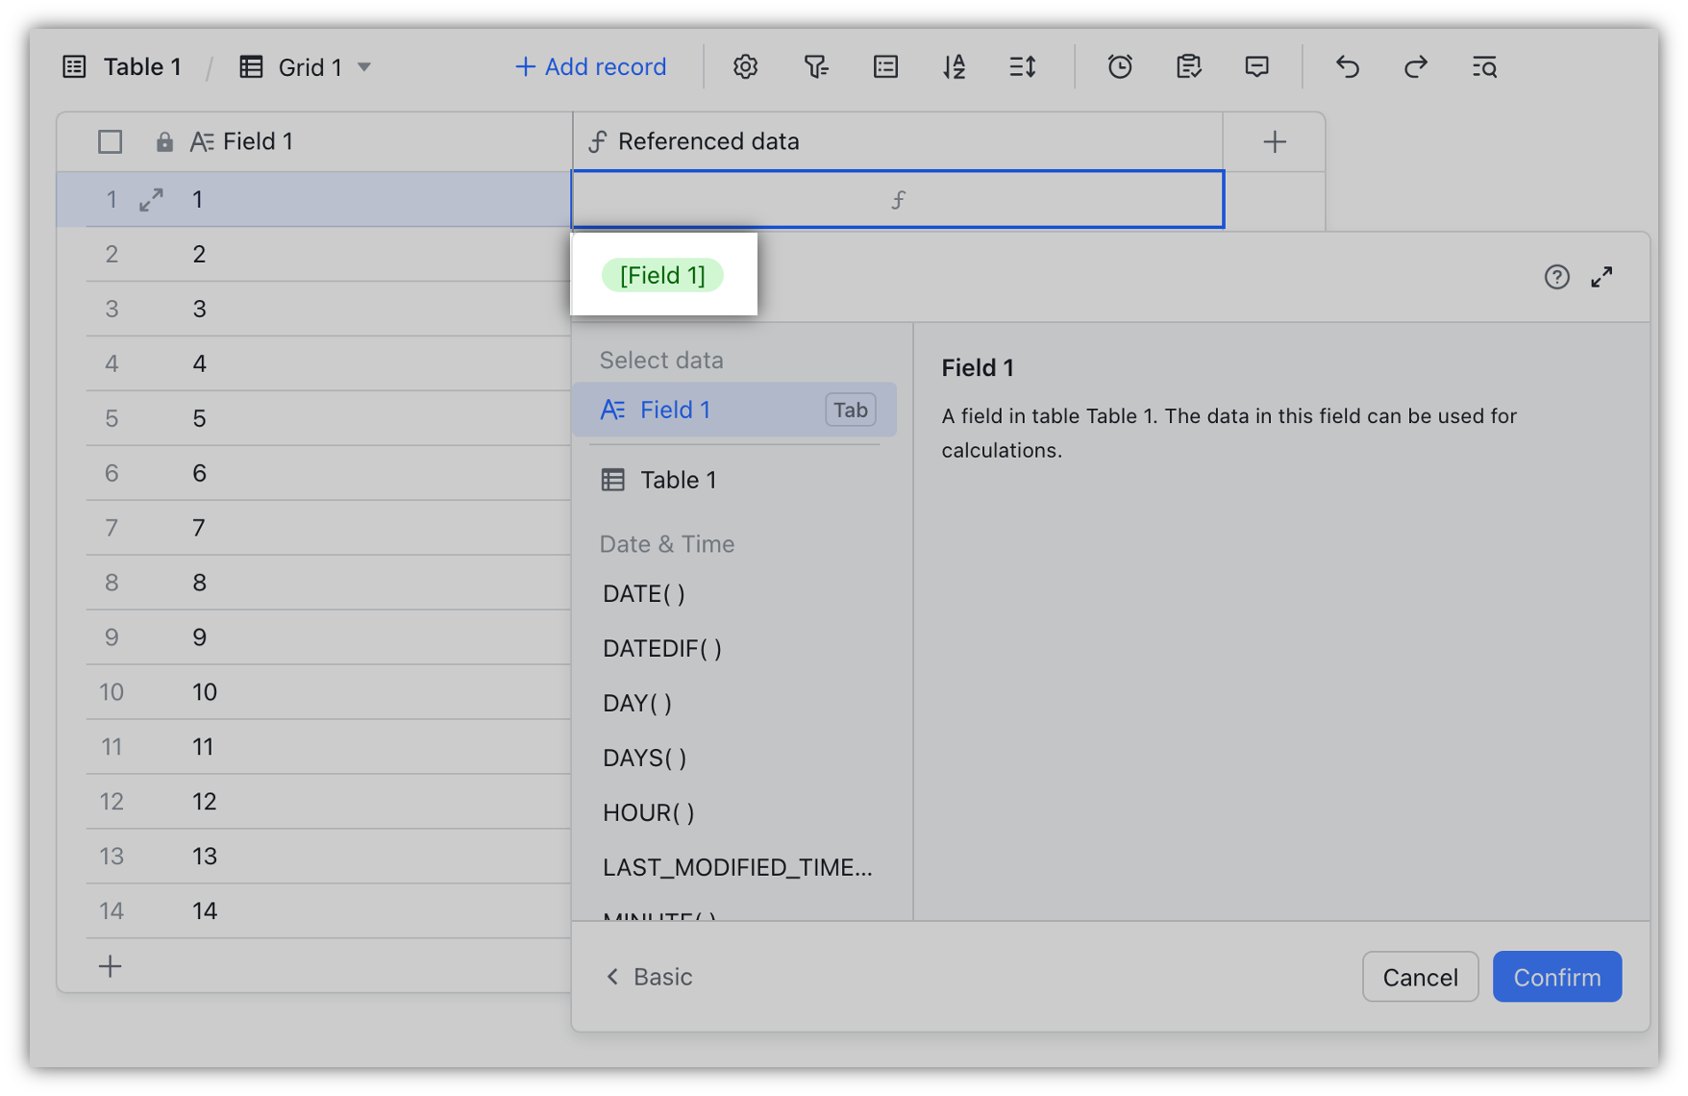Open search with the search icon
1688x1096 pixels.
click(x=1483, y=66)
